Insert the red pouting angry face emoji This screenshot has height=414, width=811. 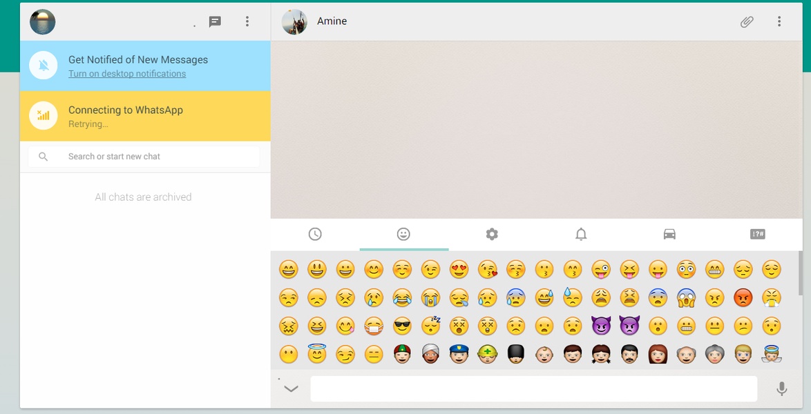743,297
